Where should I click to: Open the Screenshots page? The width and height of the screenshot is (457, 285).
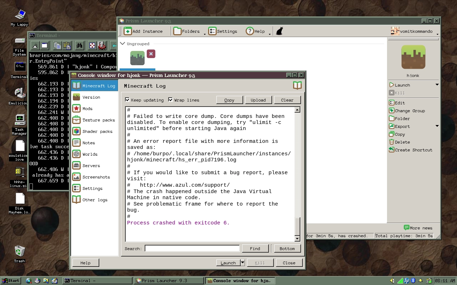[x=95, y=177]
